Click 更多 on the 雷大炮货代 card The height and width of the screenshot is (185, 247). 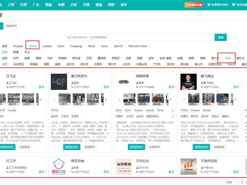(x=106, y=87)
